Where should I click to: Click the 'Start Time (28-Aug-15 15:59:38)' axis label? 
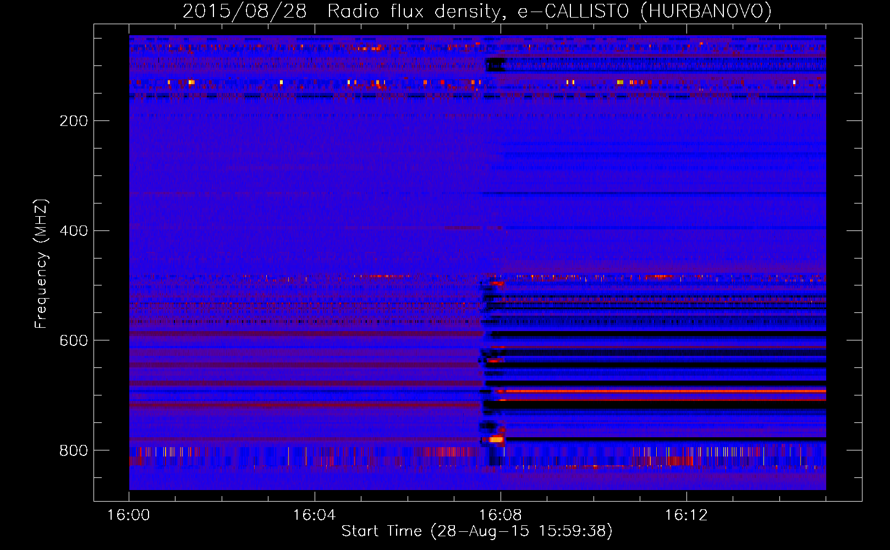[x=477, y=531]
